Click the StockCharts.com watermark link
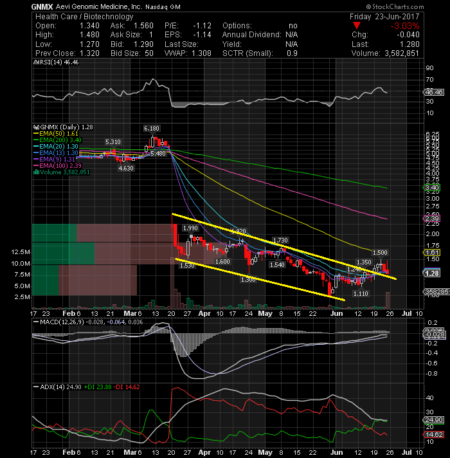The height and width of the screenshot is (458, 450). click(395, 6)
